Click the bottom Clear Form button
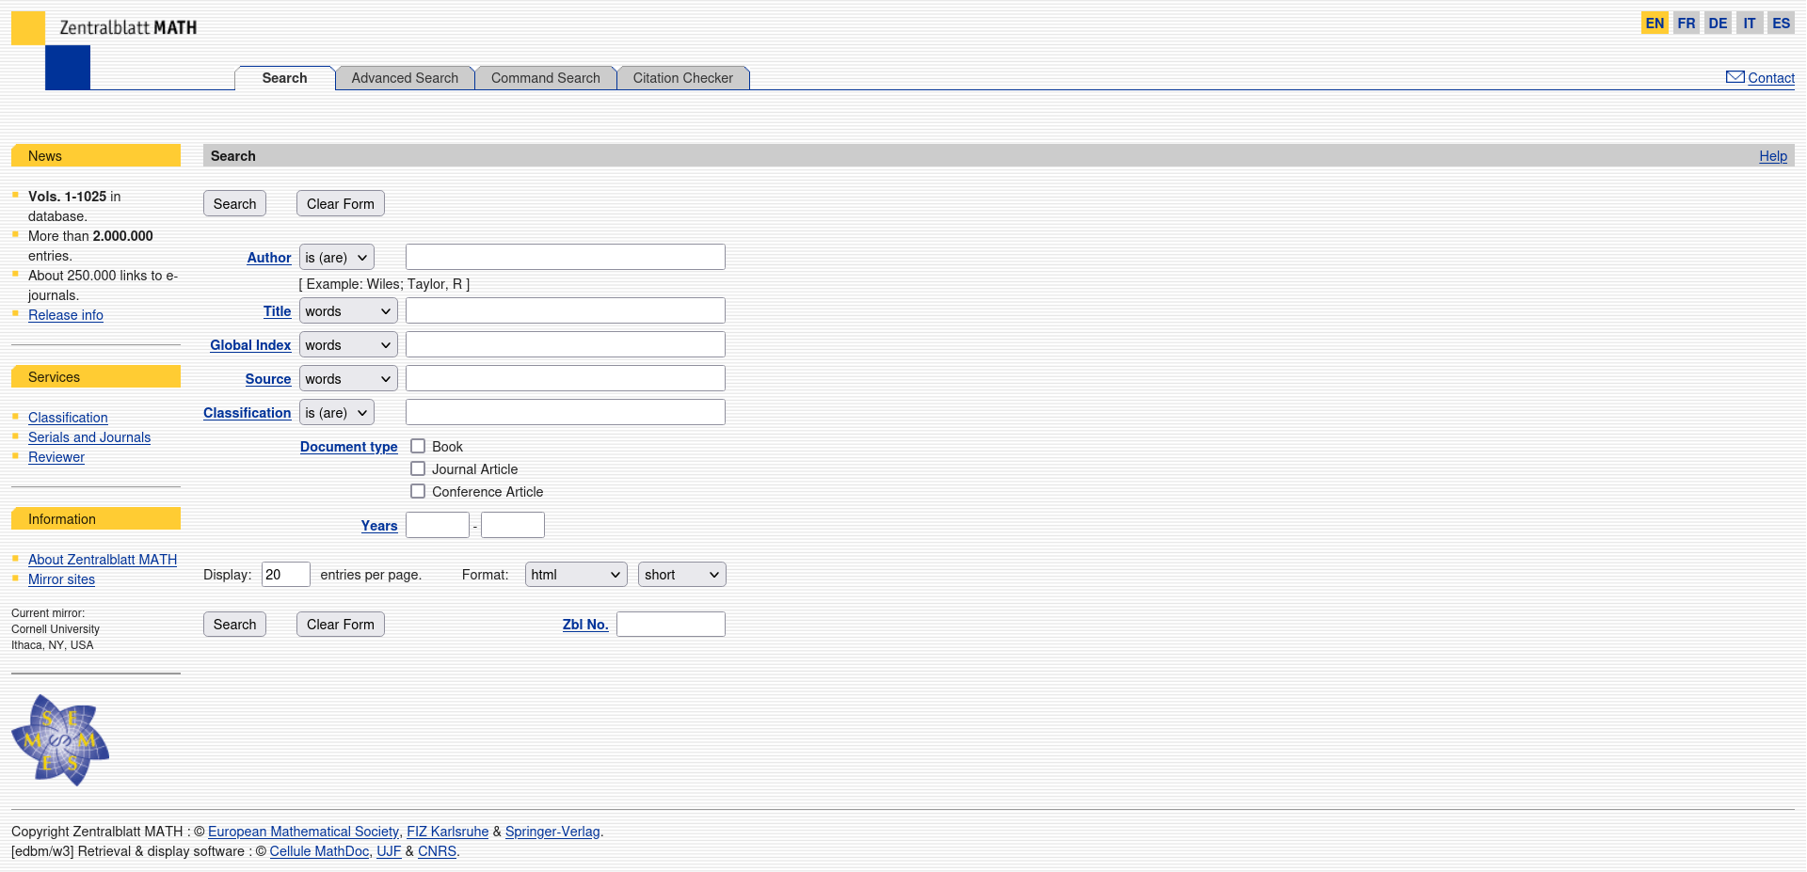1807x872 pixels. coord(341,624)
